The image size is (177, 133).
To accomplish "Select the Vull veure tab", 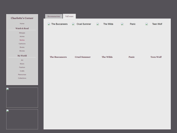I will [69, 16].
